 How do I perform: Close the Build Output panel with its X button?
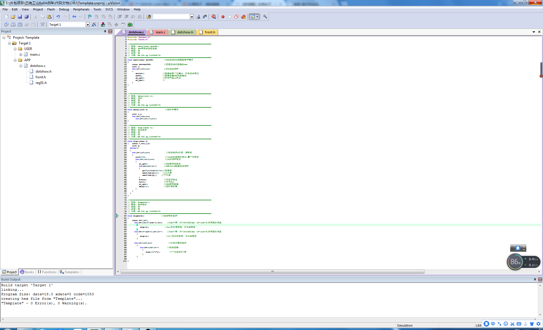click(540, 279)
